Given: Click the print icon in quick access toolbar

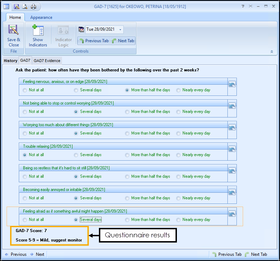Looking at the screenshot, I should [33, 6].
